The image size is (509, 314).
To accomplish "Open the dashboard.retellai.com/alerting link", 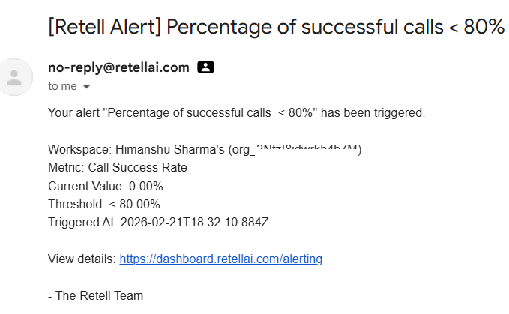I will tap(220, 259).
